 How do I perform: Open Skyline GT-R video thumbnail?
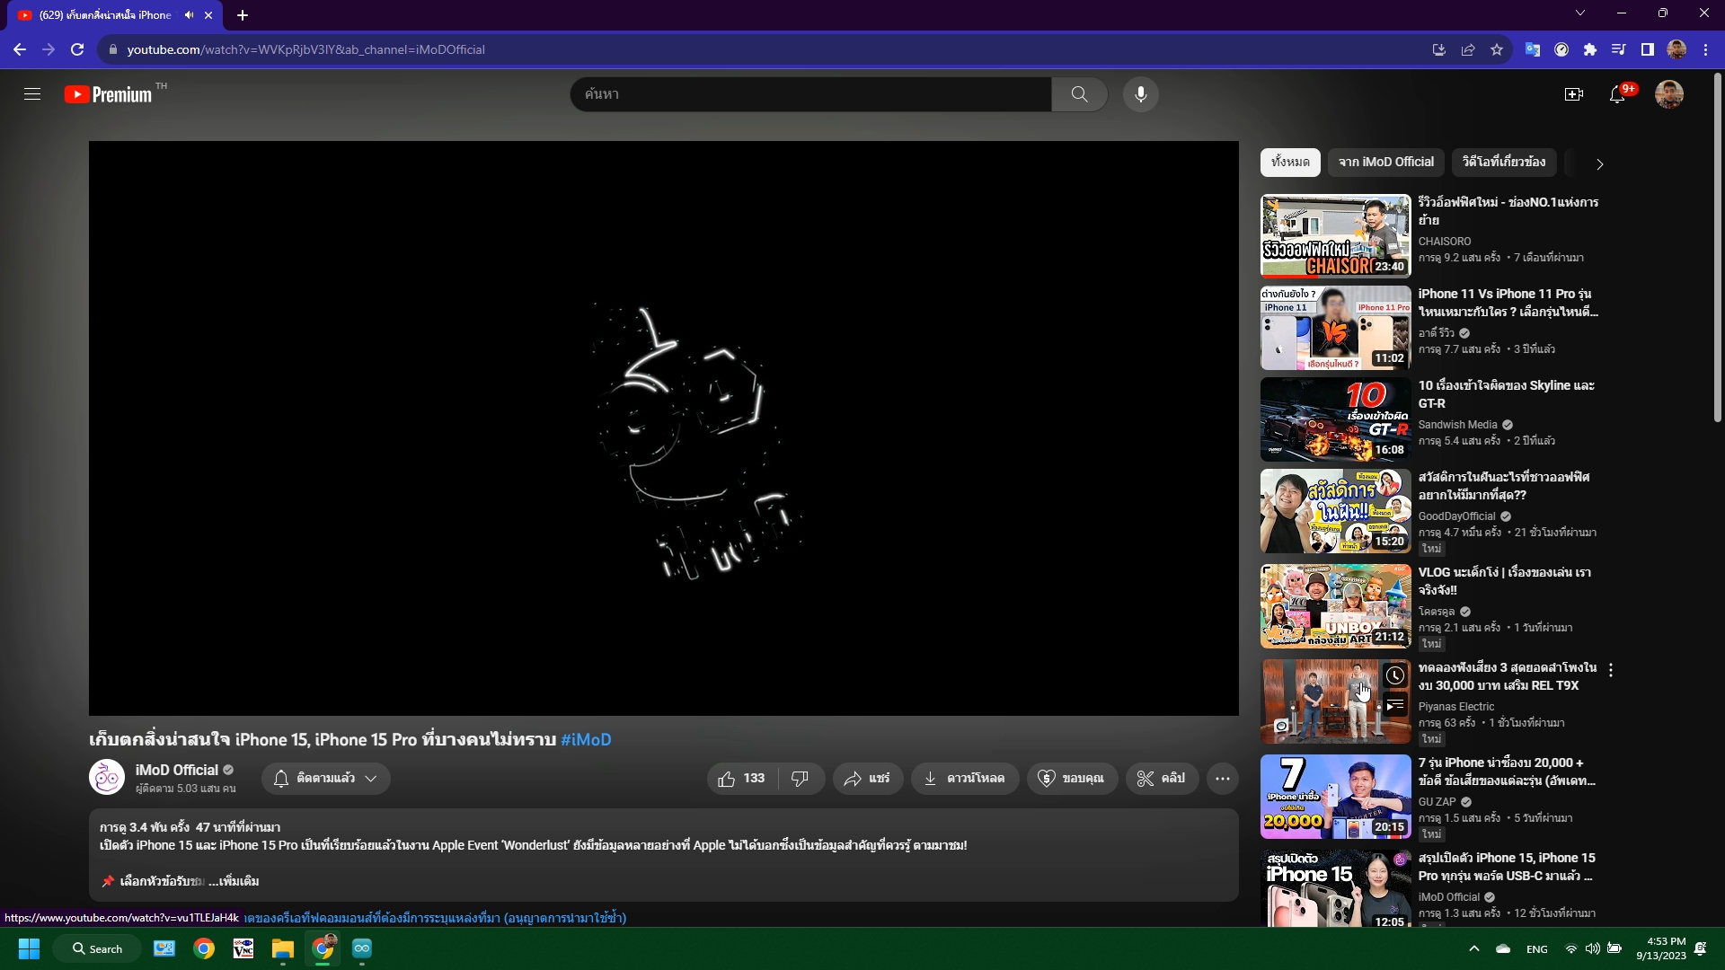[x=1335, y=419]
